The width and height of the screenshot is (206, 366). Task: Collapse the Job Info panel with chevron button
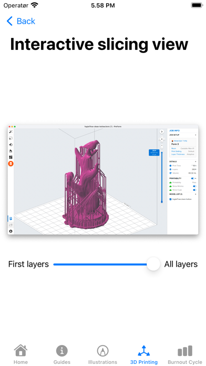tap(162, 132)
